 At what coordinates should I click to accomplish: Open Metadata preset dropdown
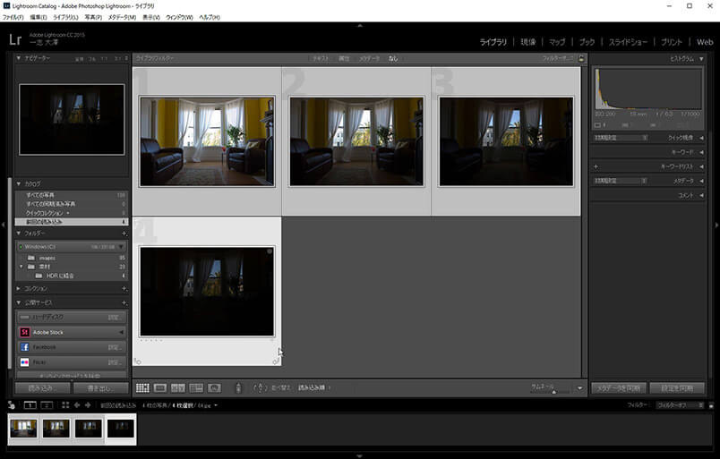pyautogui.click(x=621, y=181)
